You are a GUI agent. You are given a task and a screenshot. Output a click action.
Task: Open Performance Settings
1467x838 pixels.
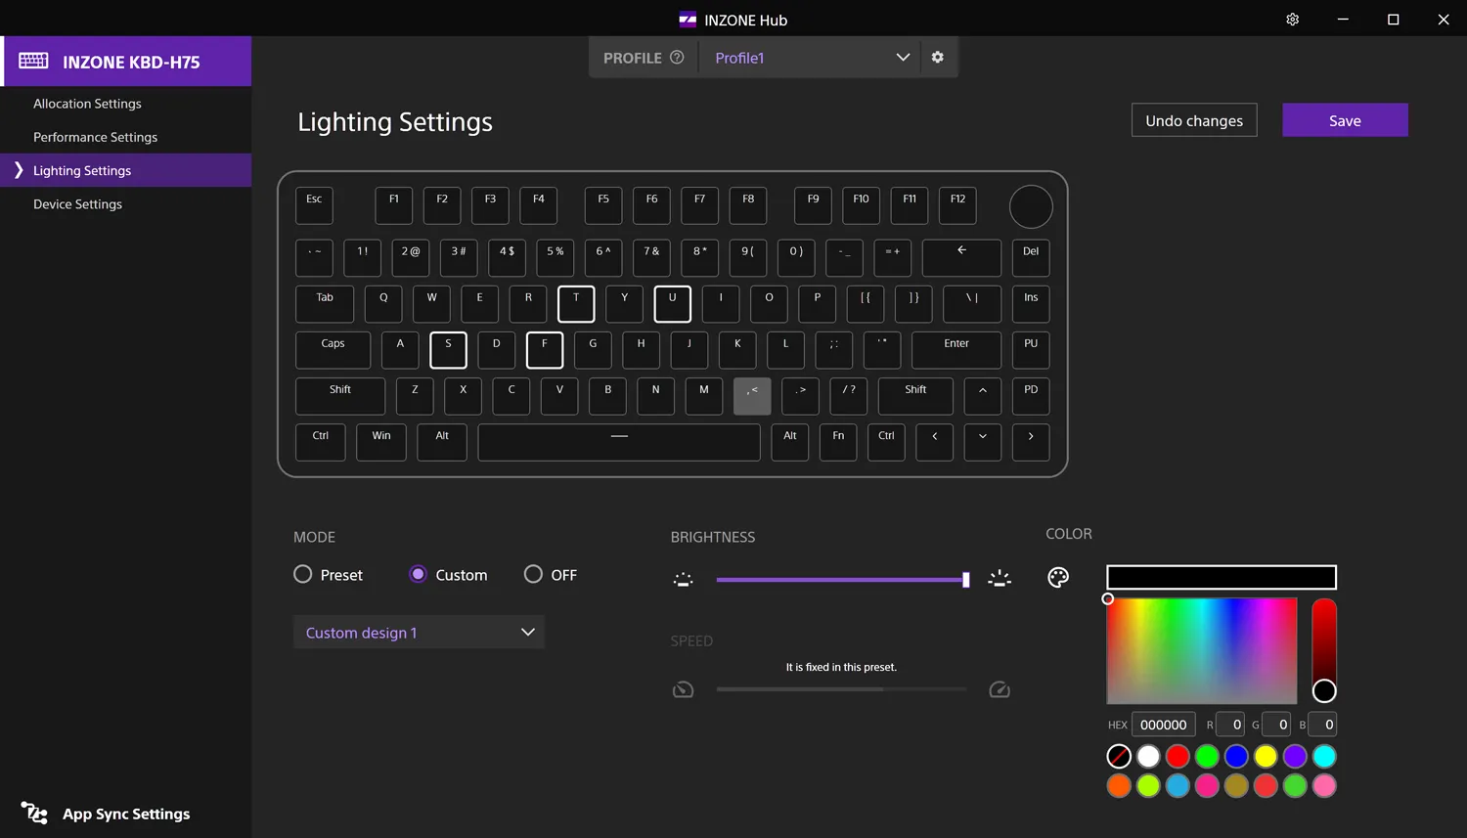tap(95, 137)
